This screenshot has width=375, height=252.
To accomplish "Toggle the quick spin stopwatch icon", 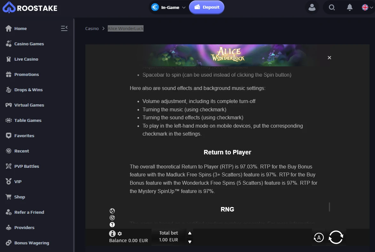I will (112, 211).
